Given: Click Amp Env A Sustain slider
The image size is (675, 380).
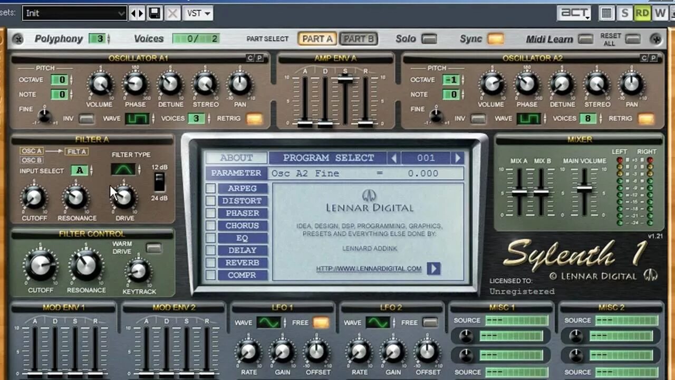Looking at the screenshot, I should pos(345,80).
